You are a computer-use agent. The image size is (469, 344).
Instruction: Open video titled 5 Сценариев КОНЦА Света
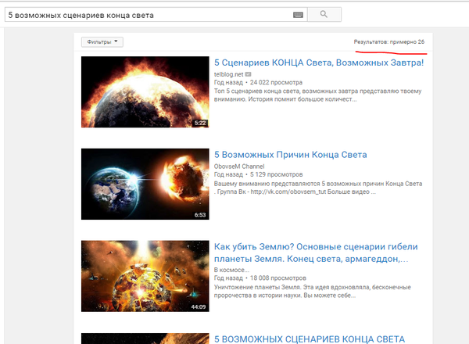tap(318, 62)
